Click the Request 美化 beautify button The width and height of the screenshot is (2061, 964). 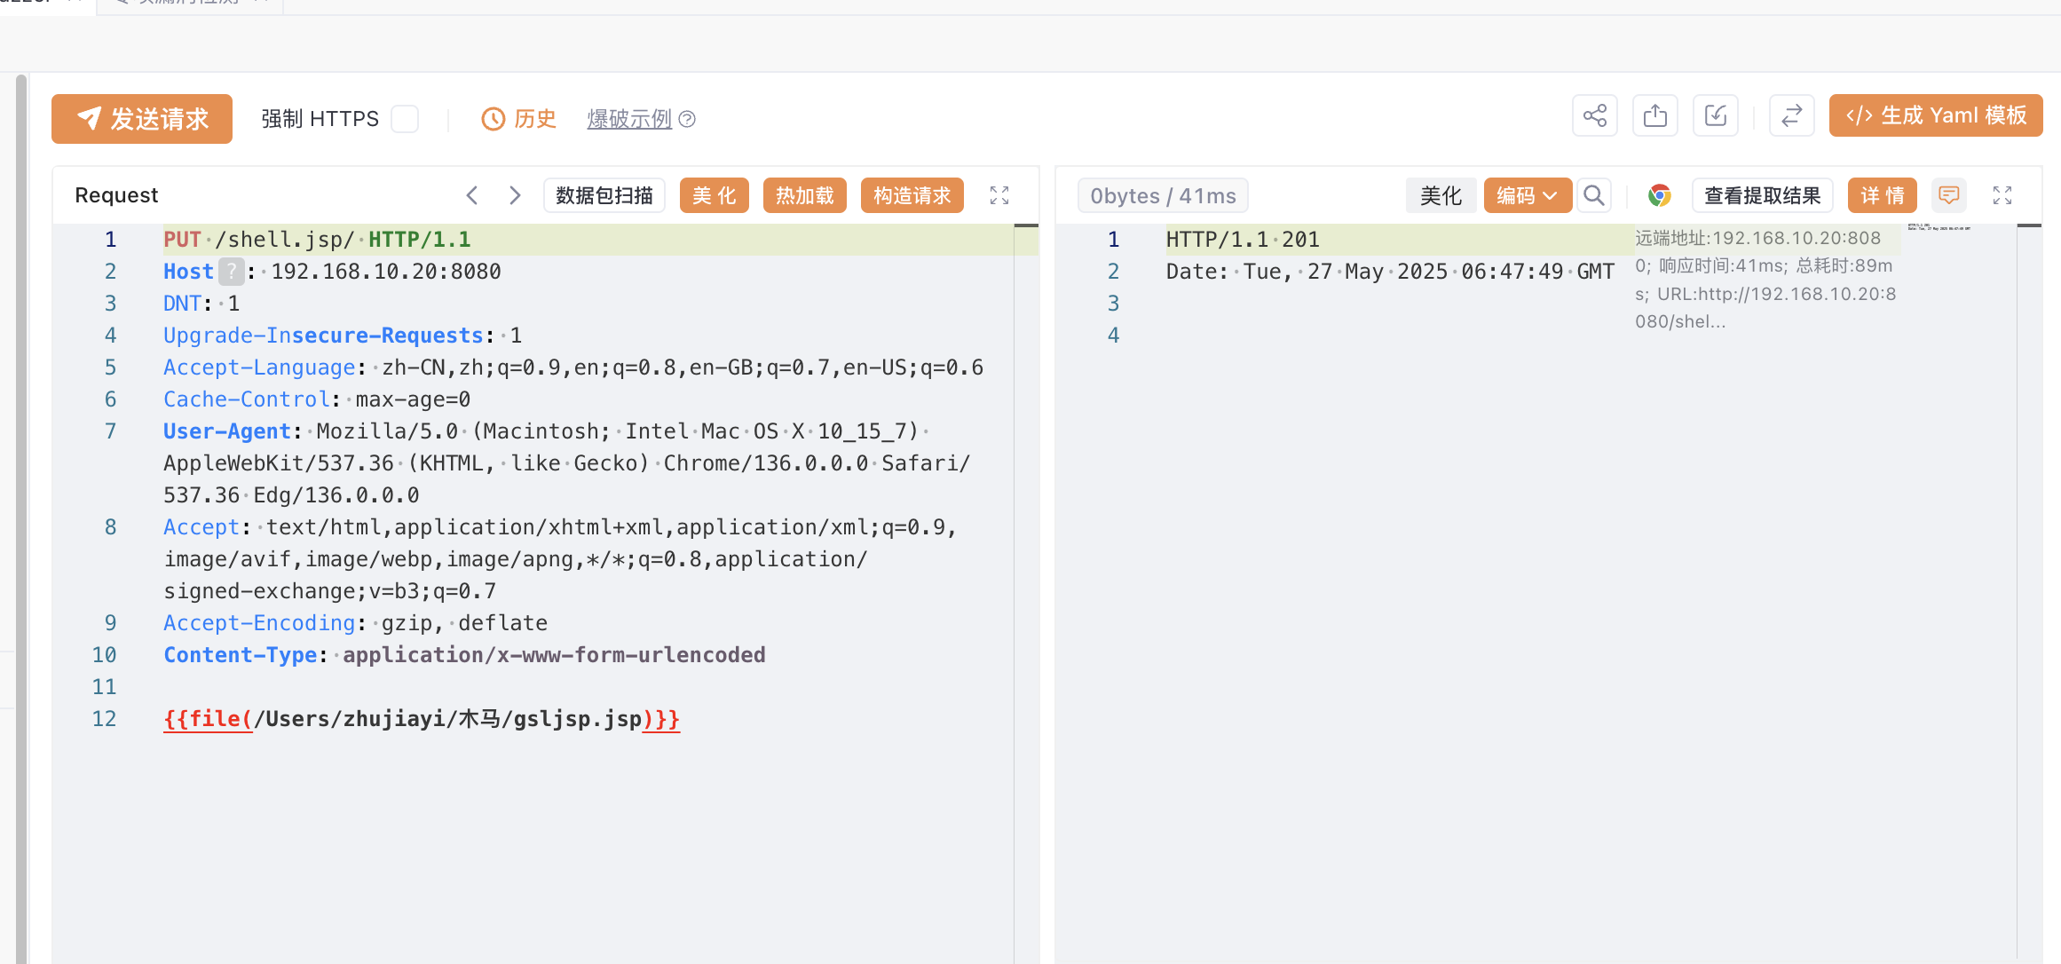[x=715, y=195]
